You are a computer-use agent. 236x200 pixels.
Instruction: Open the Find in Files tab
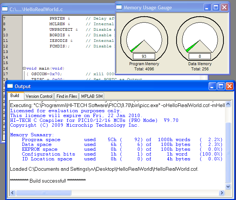coord(66,96)
